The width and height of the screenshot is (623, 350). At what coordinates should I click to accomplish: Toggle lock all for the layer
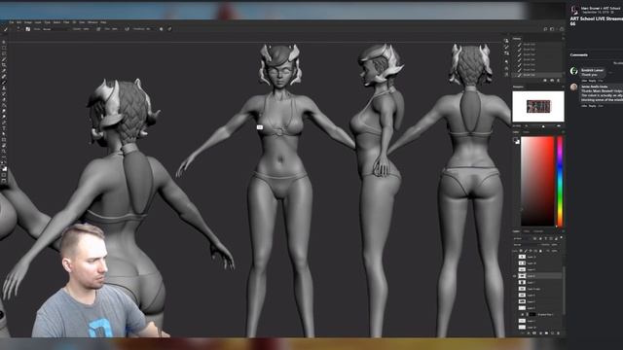pyautogui.click(x=540, y=251)
